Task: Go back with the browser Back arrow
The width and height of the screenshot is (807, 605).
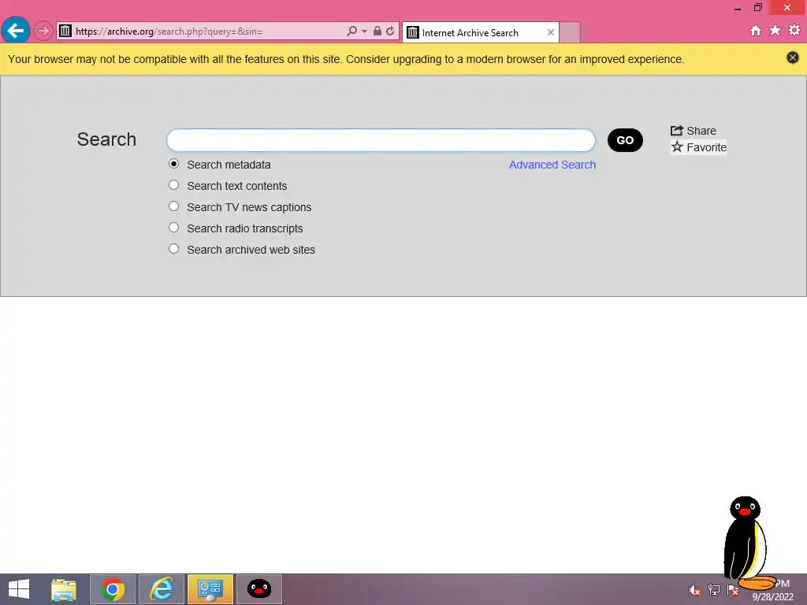Action: click(x=16, y=31)
